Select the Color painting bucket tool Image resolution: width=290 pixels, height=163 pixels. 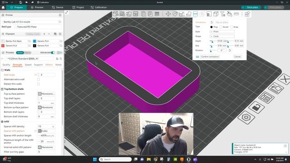230,14
